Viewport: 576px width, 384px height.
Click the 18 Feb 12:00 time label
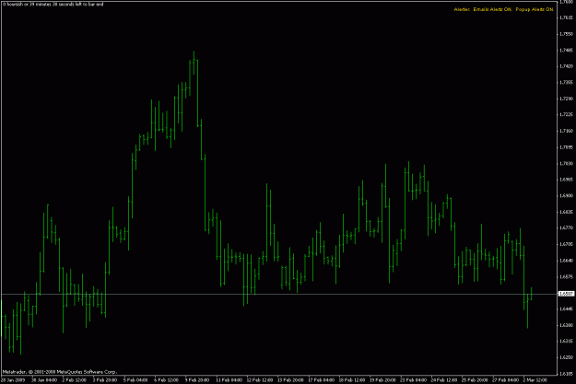click(x=352, y=380)
